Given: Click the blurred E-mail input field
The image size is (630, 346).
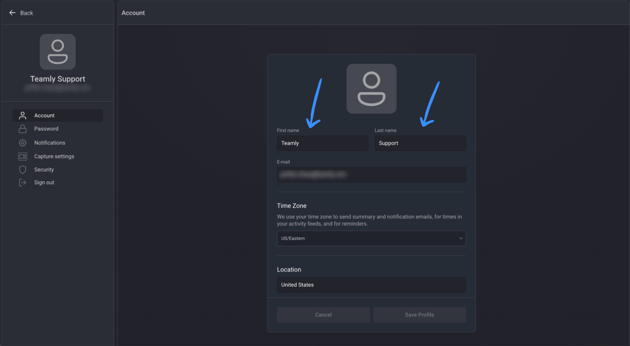Looking at the screenshot, I should [x=371, y=174].
